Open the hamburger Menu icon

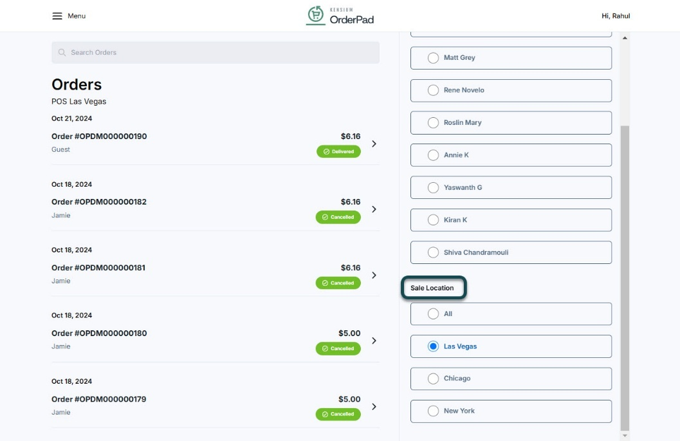point(57,16)
